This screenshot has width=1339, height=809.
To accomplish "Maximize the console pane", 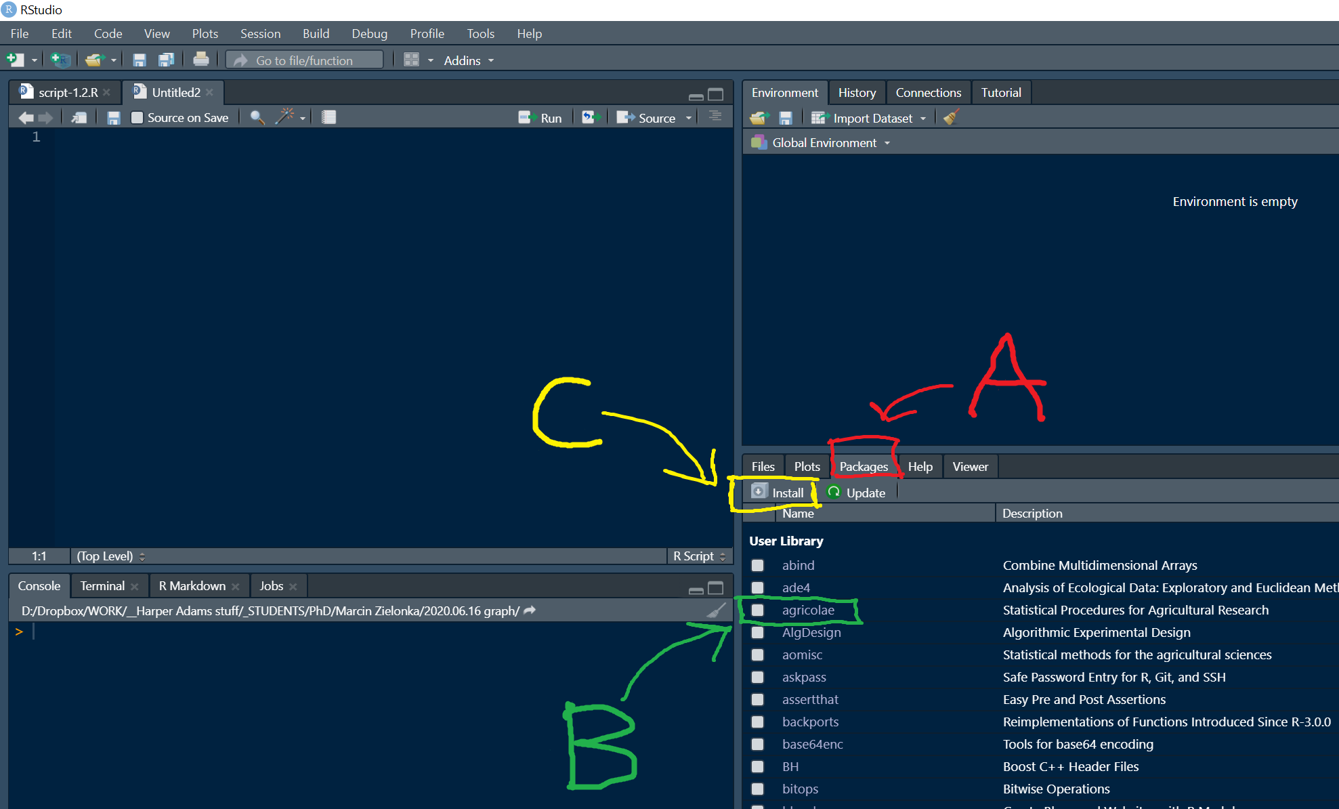I will click(715, 588).
